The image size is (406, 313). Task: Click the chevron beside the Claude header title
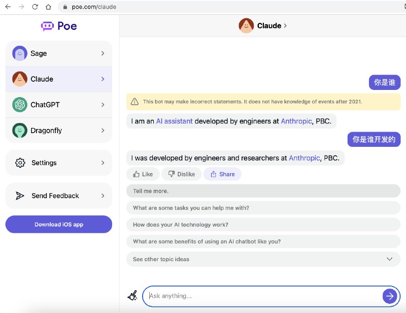[x=285, y=26]
